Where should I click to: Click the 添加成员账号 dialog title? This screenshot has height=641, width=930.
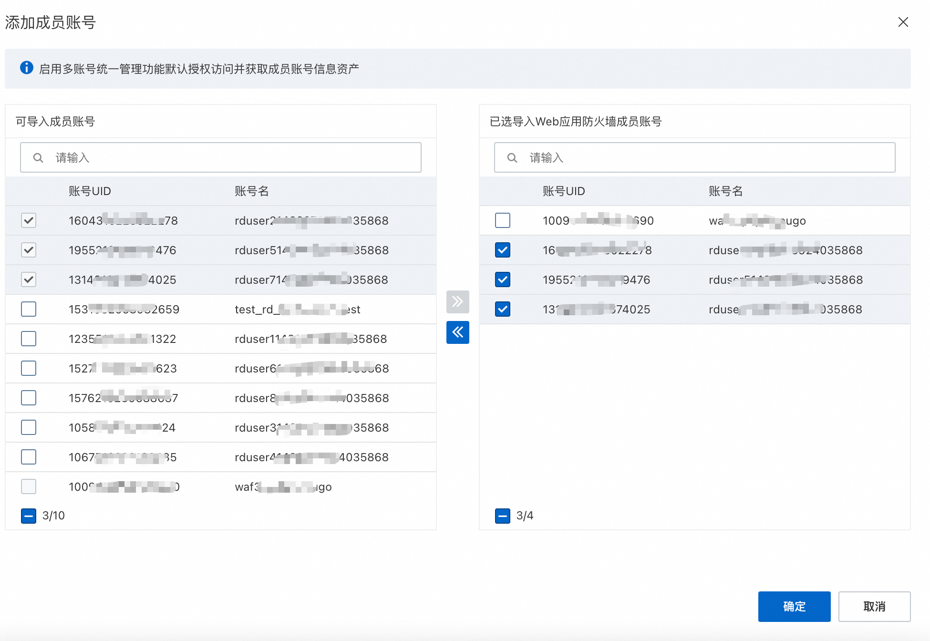click(51, 22)
